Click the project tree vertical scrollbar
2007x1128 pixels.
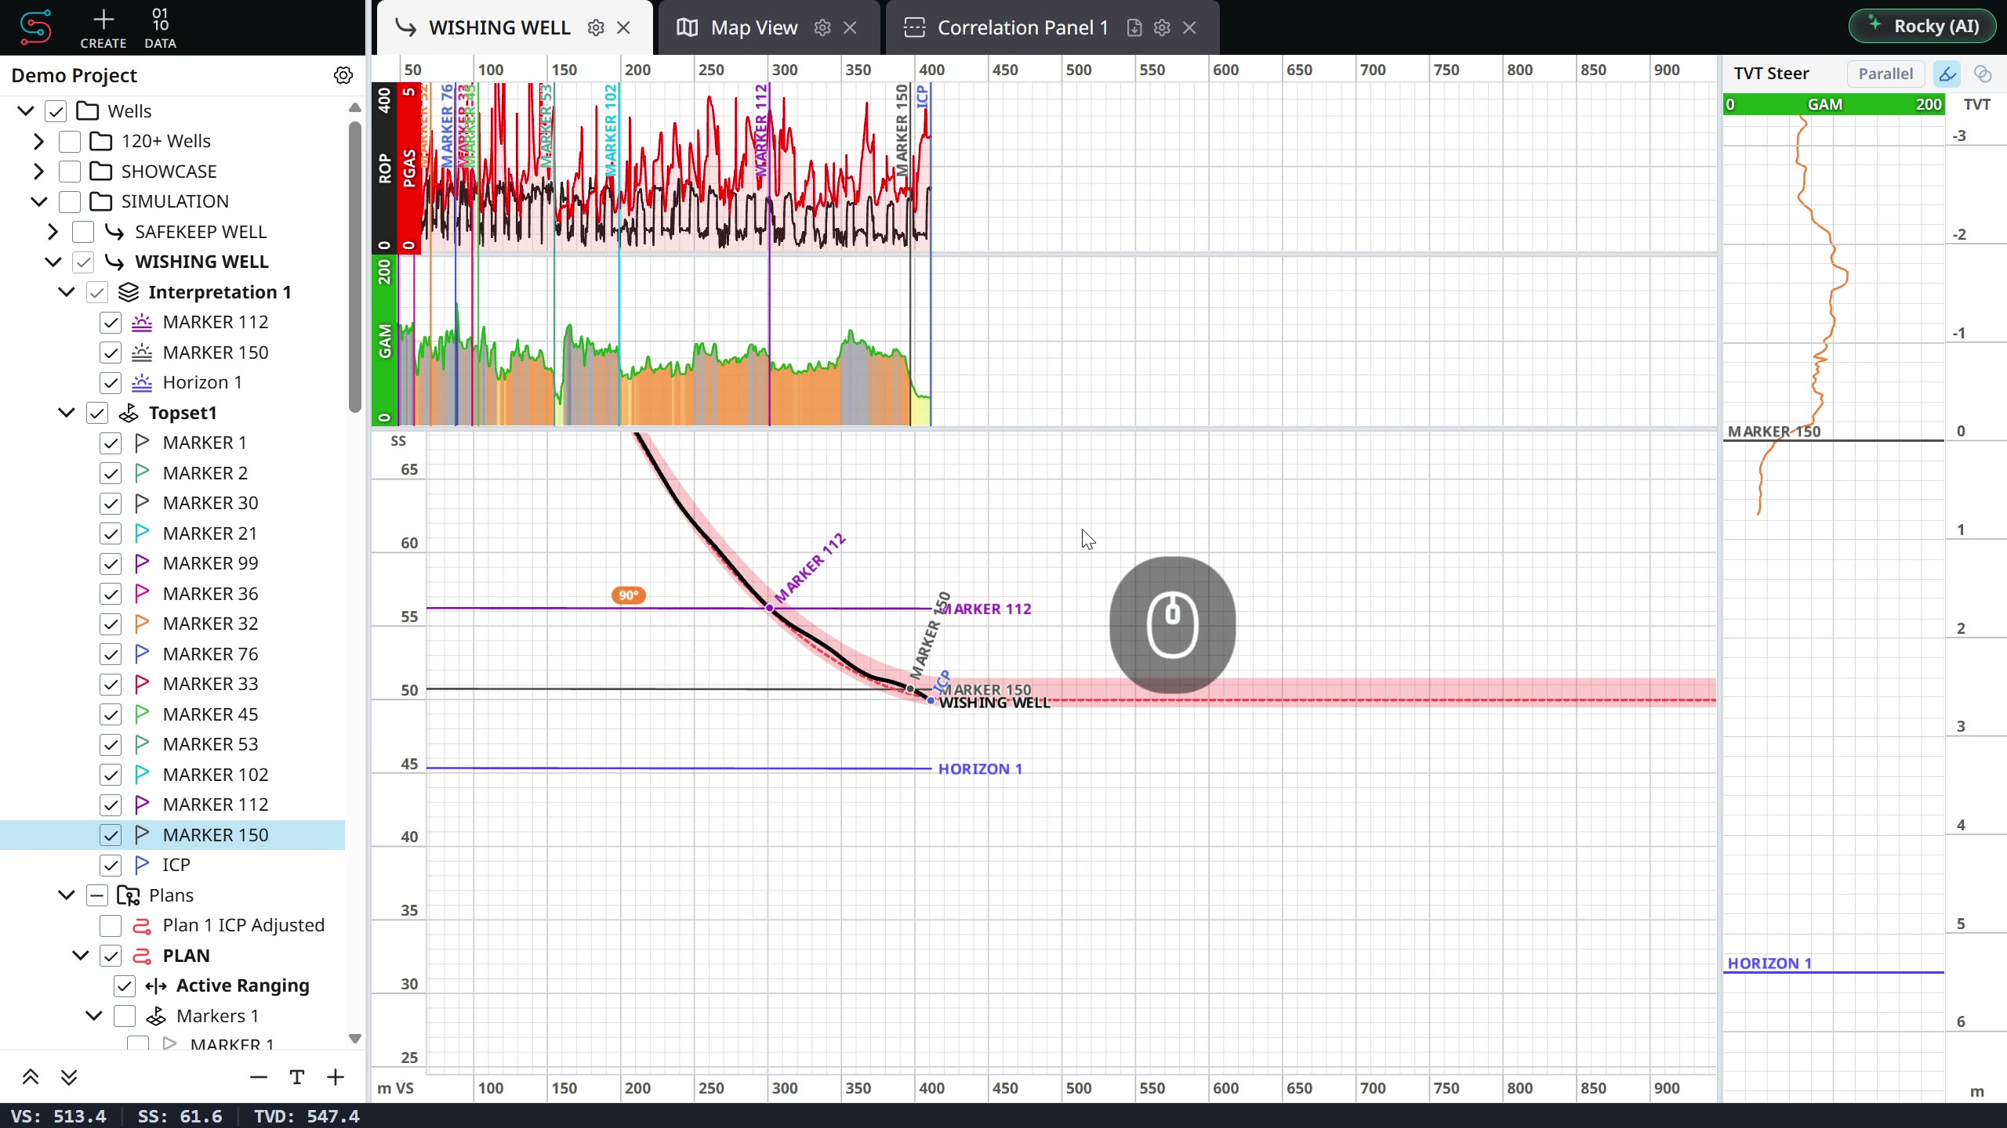(354, 266)
